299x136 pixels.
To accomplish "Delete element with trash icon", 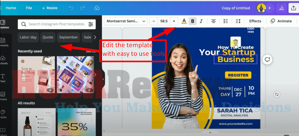I will click(236, 42).
